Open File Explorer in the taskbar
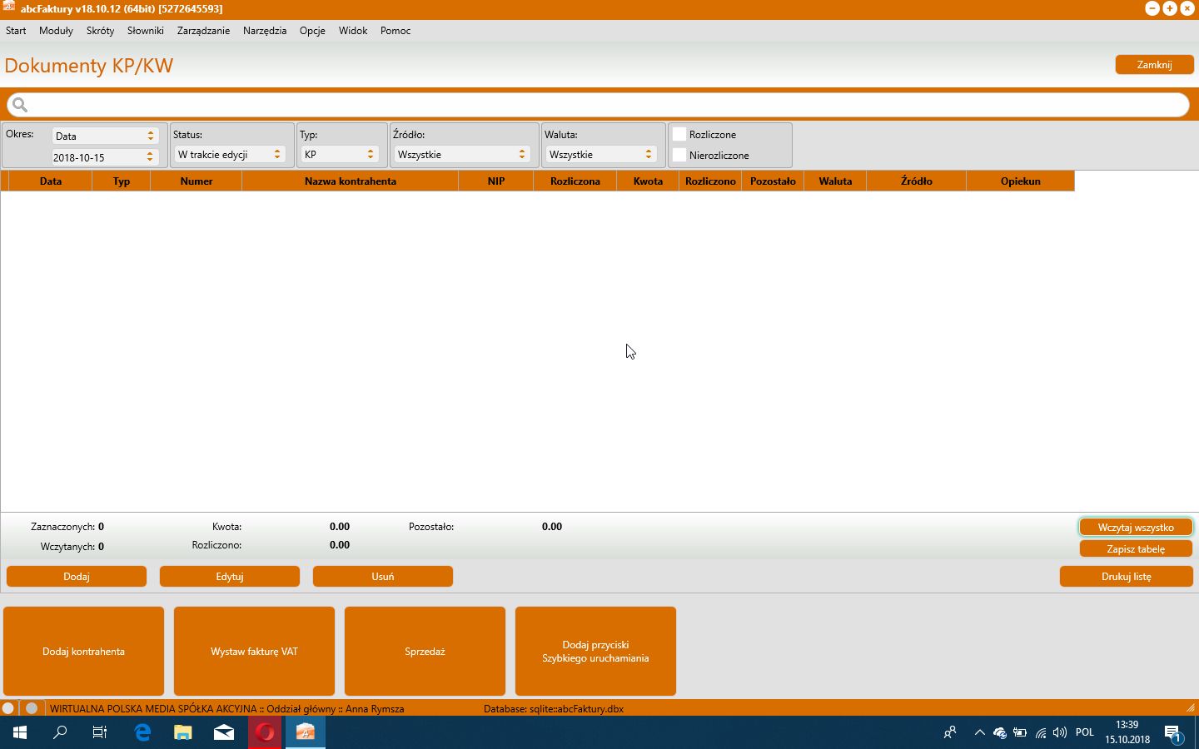 pos(183,732)
